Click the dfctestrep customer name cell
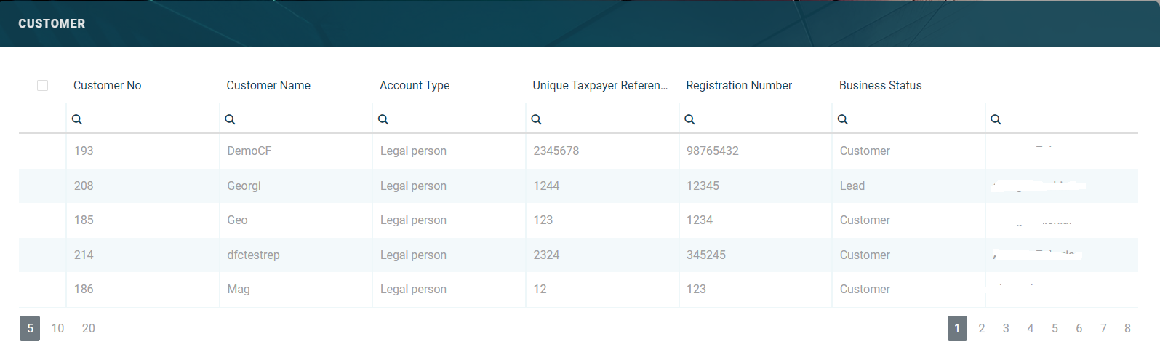This screenshot has width=1160, height=347. click(253, 255)
